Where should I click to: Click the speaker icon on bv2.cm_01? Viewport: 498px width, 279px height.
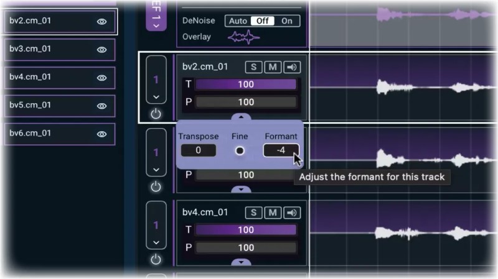tap(291, 67)
